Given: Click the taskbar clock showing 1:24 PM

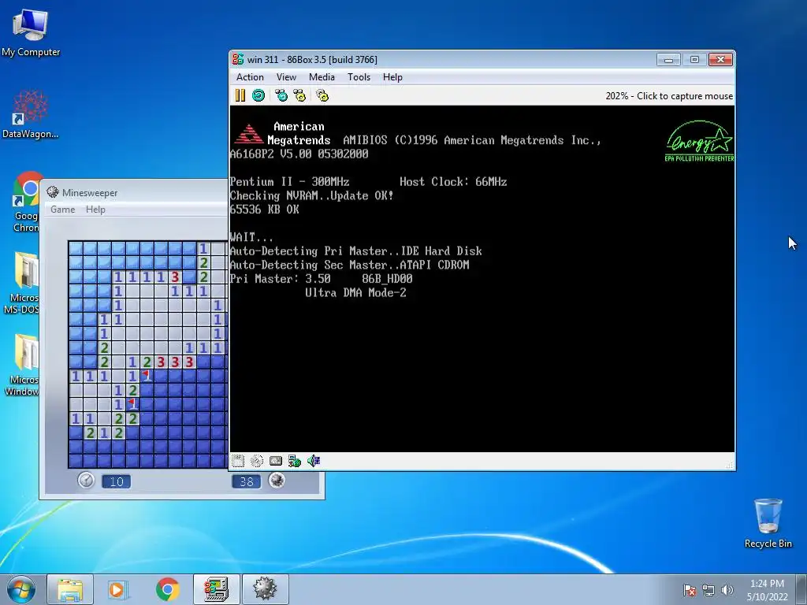Looking at the screenshot, I should 767,590.
